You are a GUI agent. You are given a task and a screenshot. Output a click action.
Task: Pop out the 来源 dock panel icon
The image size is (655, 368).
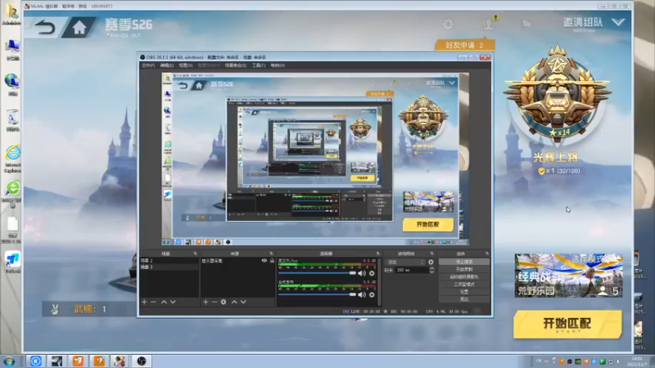pos(271,254)
